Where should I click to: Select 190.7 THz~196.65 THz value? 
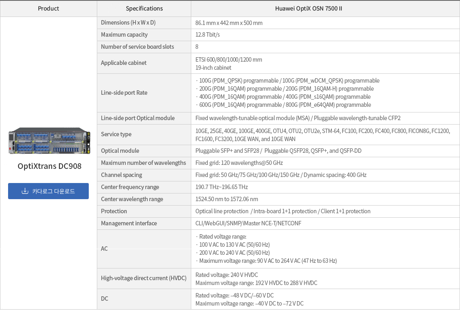[x=222, y=187]
